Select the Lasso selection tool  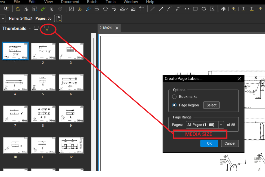tap(26, 9)
